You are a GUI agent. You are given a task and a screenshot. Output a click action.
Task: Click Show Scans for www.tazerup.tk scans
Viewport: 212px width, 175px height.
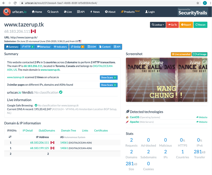tap(109, 78)
